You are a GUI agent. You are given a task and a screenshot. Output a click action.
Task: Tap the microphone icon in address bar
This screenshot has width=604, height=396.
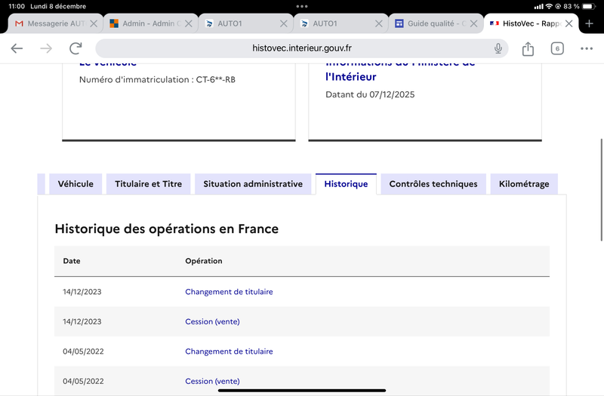coord(498,48)
